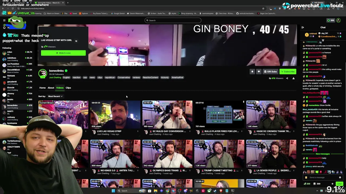Open fishtank in the Following list
The height and width of the screenshot is (194, 346).
[17, 77]
